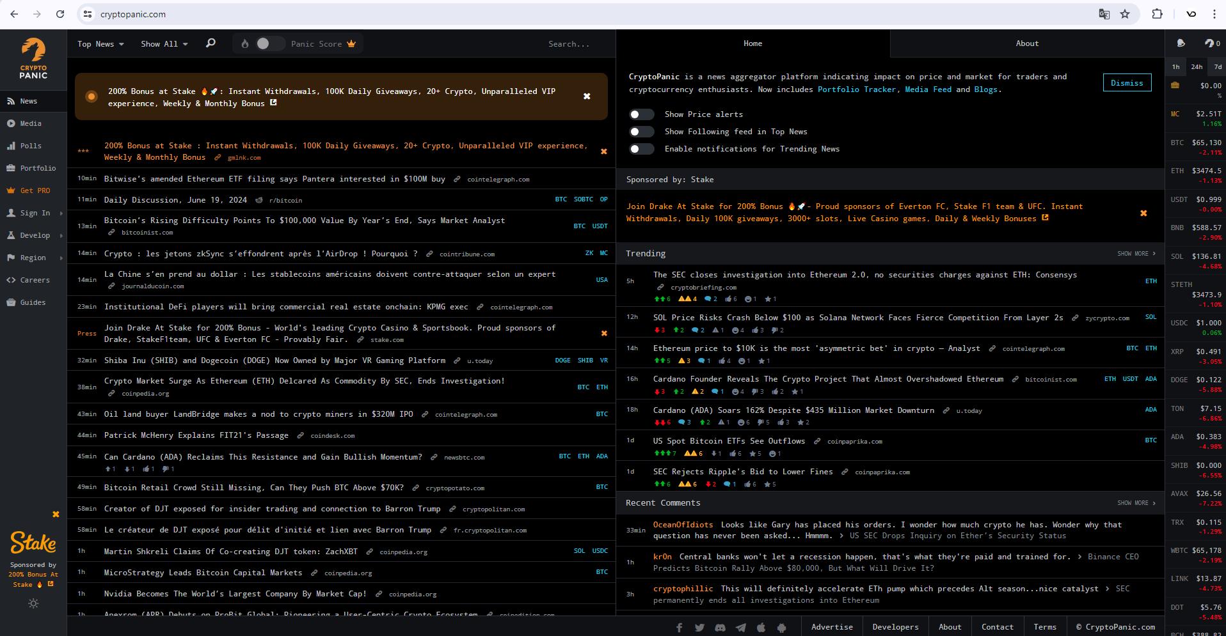The height and width of the screenshot is (636, 1226).
Task: Click Get PRO in the sidebar
Action: pos(33,190)
